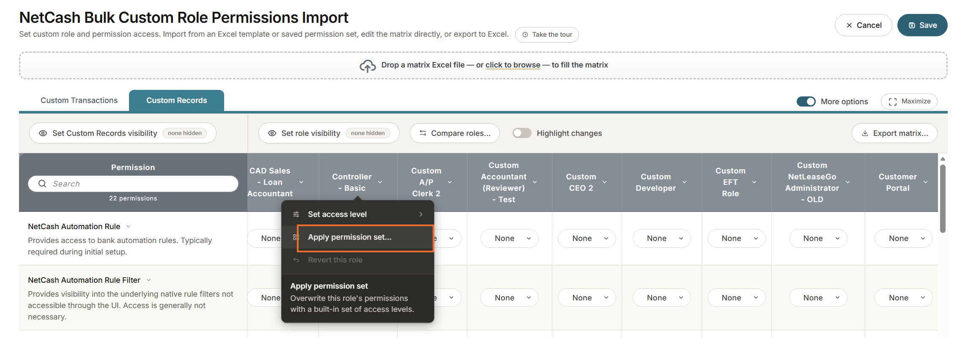Image resolution: width=968 pixels, height=338 pixels.
Task: Open Custom Developer column chevron
Action: 684,182
